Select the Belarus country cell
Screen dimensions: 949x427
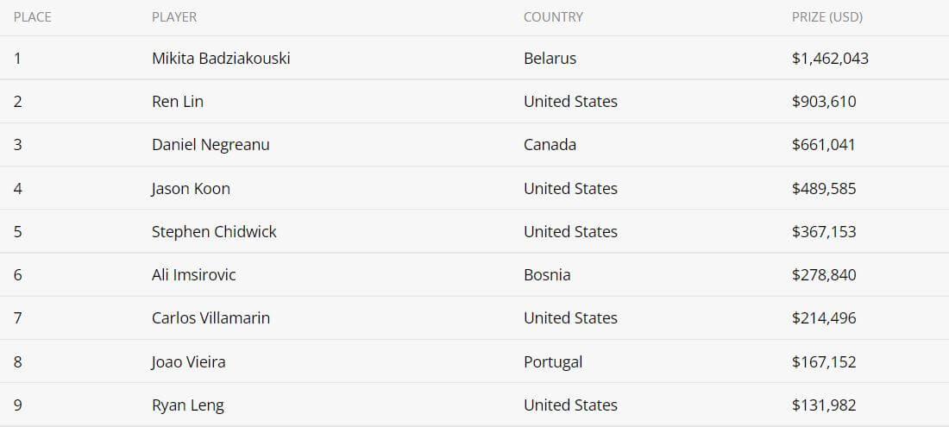point(550,58)
